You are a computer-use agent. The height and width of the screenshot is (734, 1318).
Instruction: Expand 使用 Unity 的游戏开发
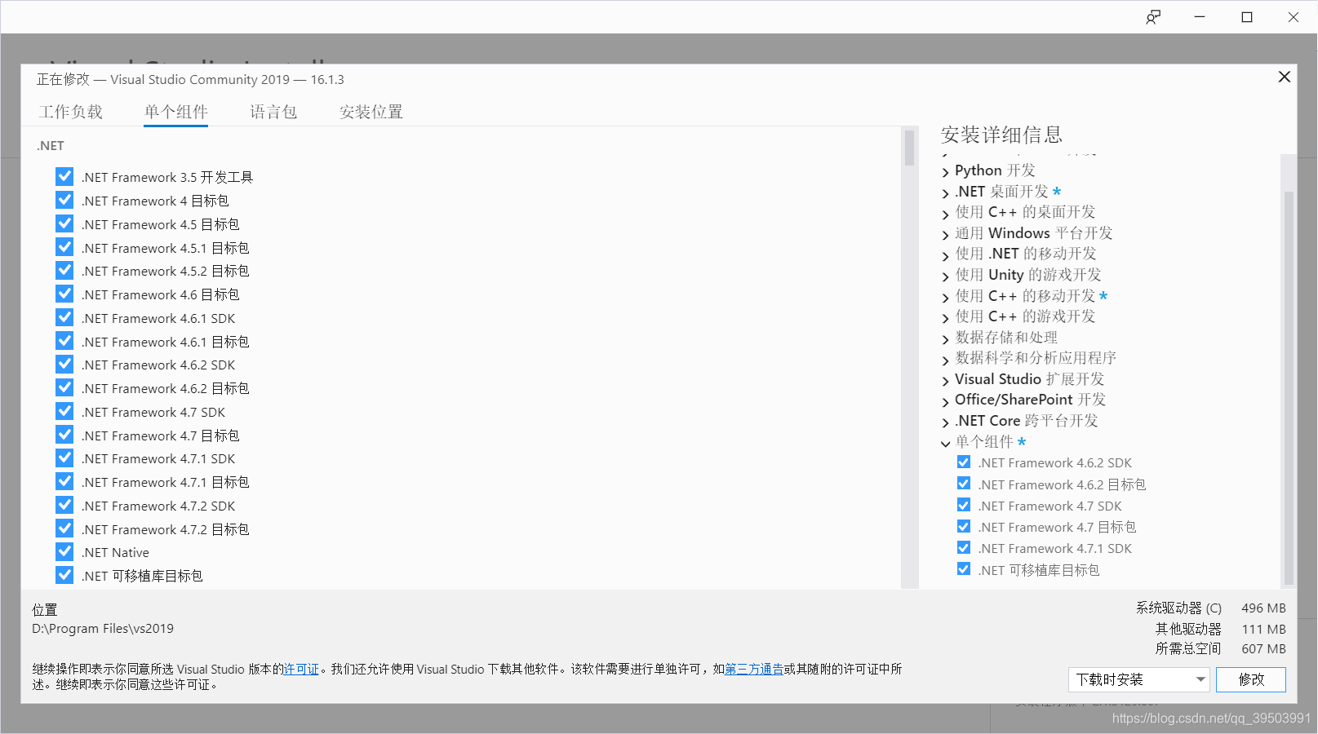(x=946, y=276)
